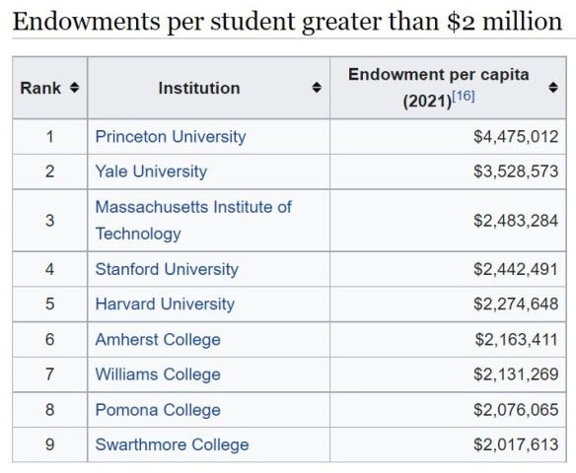The image size is (576, 473).
Task: Sort by Endowment per capita arrows
Action: click(x=553, y=88)
